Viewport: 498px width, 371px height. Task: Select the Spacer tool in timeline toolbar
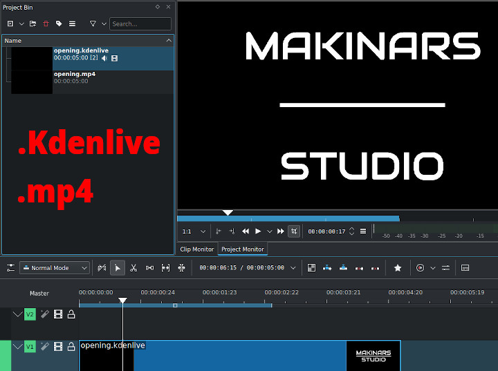pyautogui.click(x=149, y=268)
